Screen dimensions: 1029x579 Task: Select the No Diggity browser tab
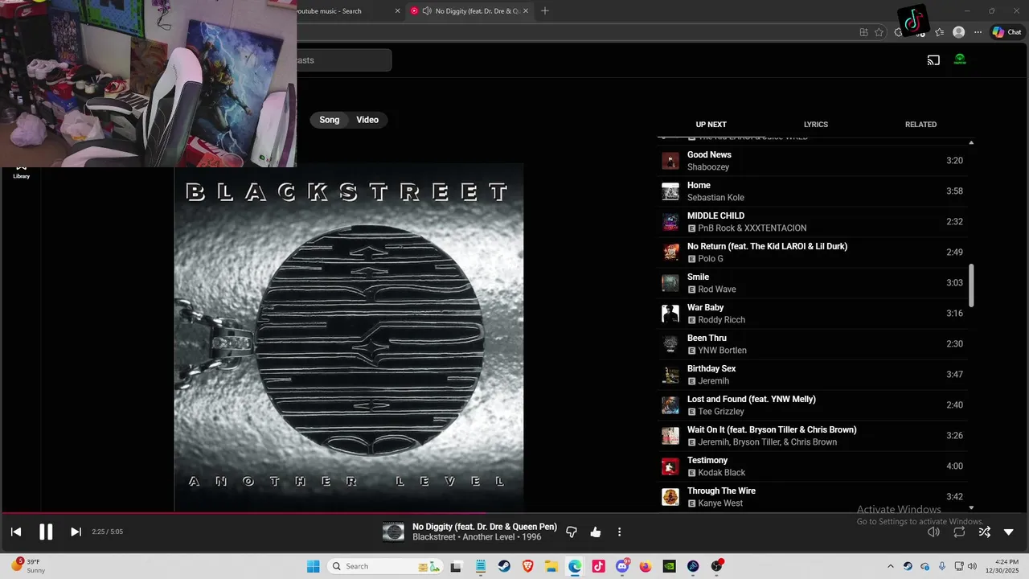click(470, 11)
